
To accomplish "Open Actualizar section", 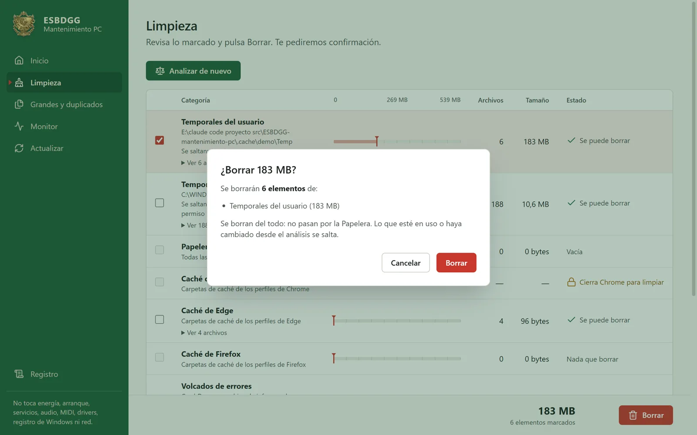I will [x=64, y=148].
